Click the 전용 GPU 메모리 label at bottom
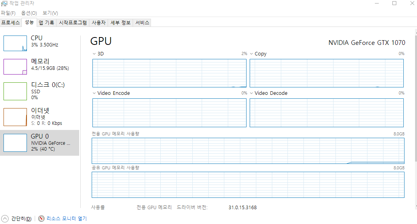Screen dimensions: 417x224 (x=154, y=207)
